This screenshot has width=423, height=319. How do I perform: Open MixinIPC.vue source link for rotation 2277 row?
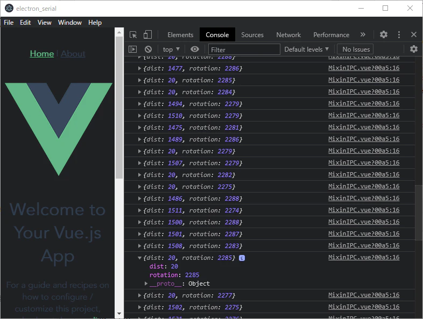click(x=364, y=295)
